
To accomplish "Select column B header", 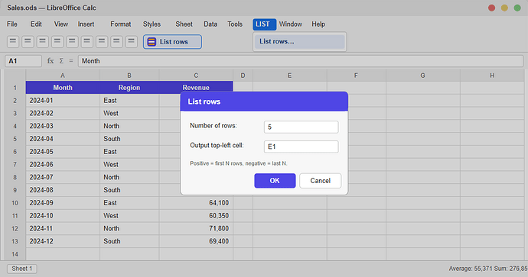I will (x=129, y=76).
